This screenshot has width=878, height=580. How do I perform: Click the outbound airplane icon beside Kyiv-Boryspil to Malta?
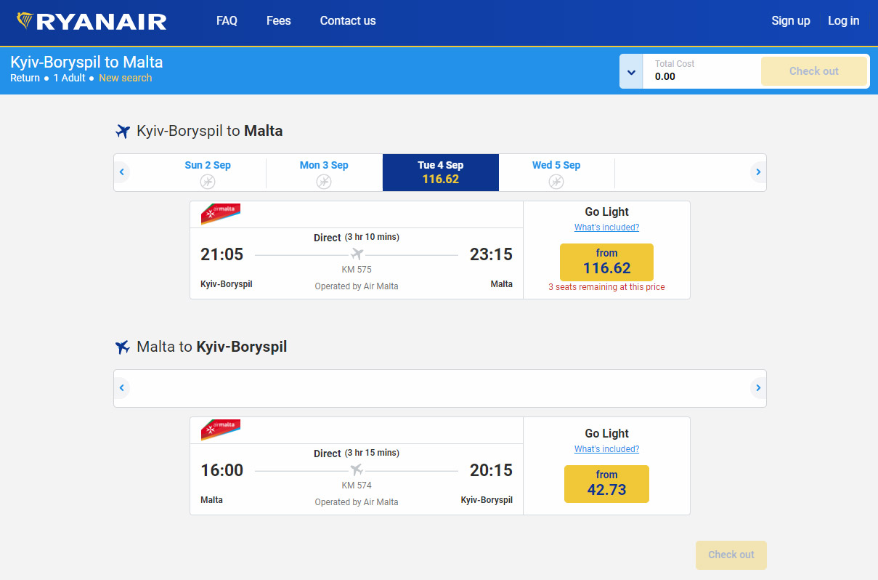point(123,132)
